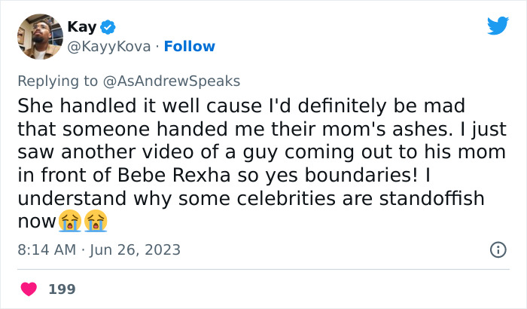Open Kay's profile picture

coord(39,36)
